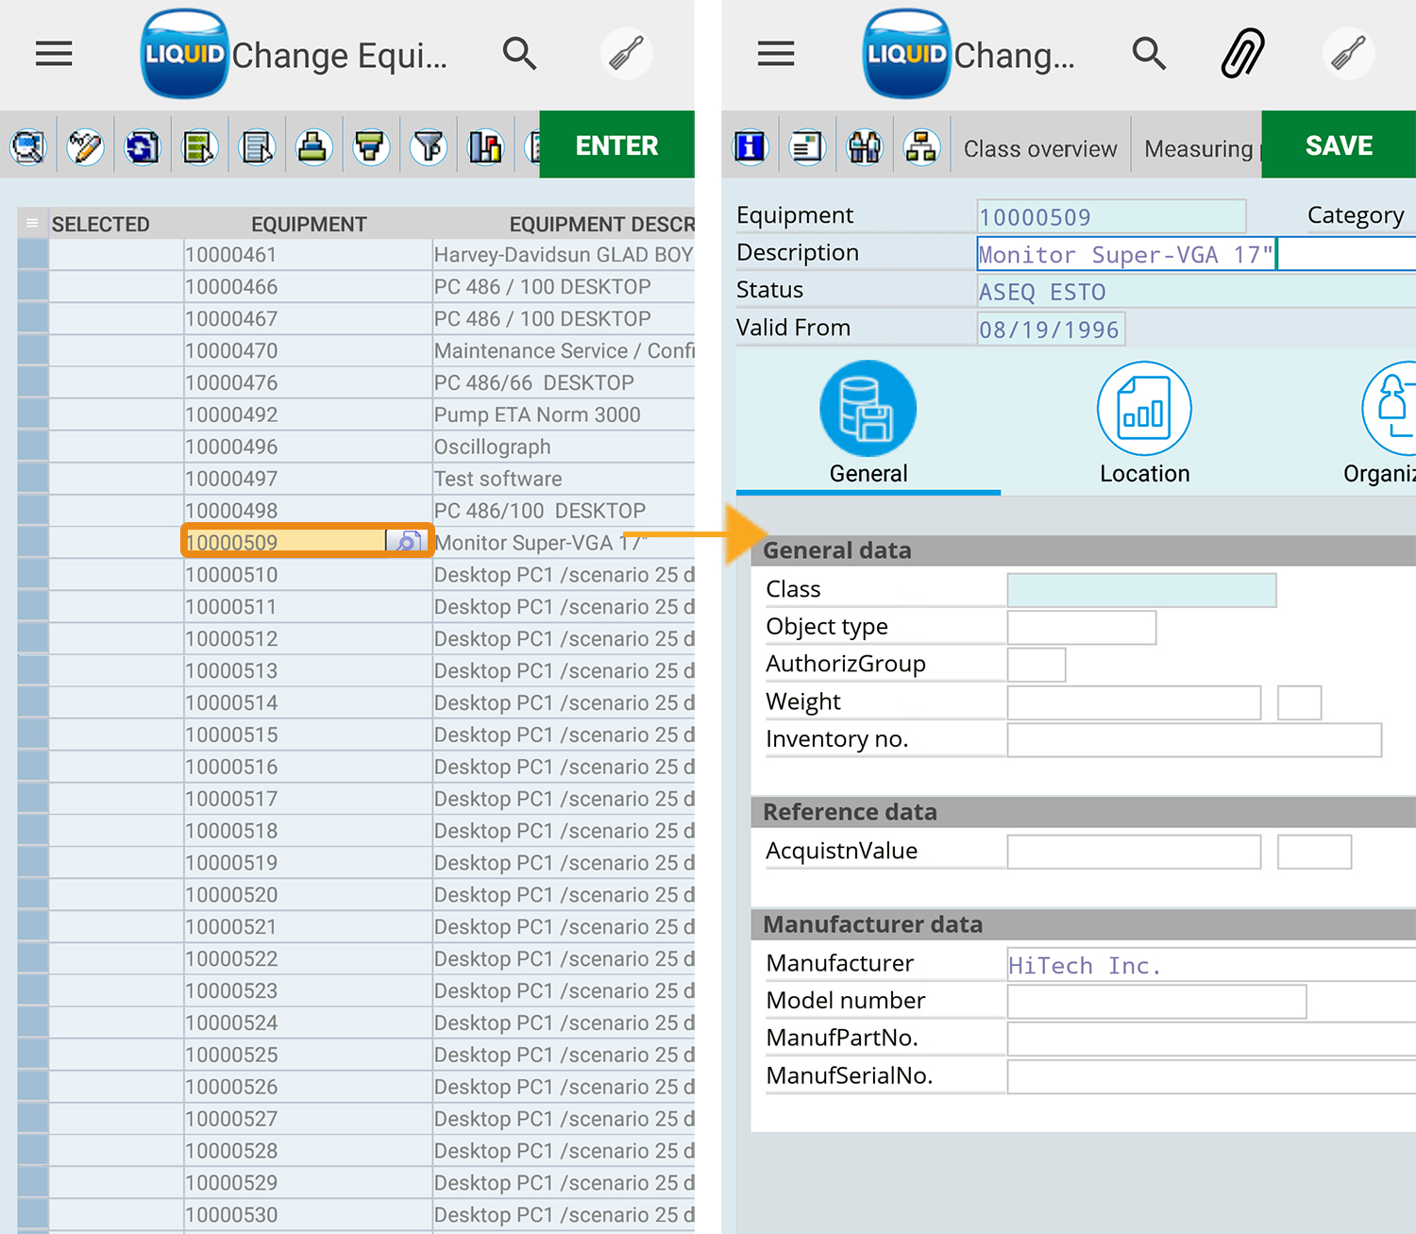The height and width of the screenshot is (1234, 1416).
Task: Click the refresh icon in left toolbar
Action: pyautogui.click(x=143, y=146)
